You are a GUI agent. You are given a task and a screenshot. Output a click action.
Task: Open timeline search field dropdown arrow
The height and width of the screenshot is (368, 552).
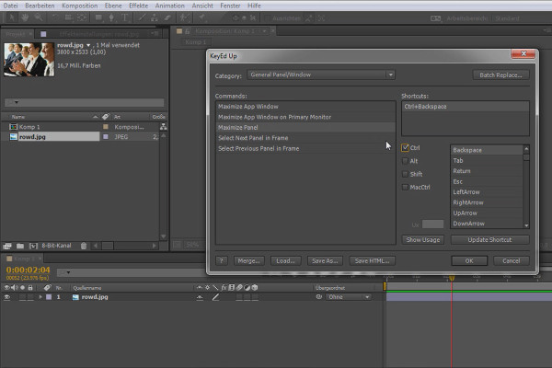click(66, 272)
